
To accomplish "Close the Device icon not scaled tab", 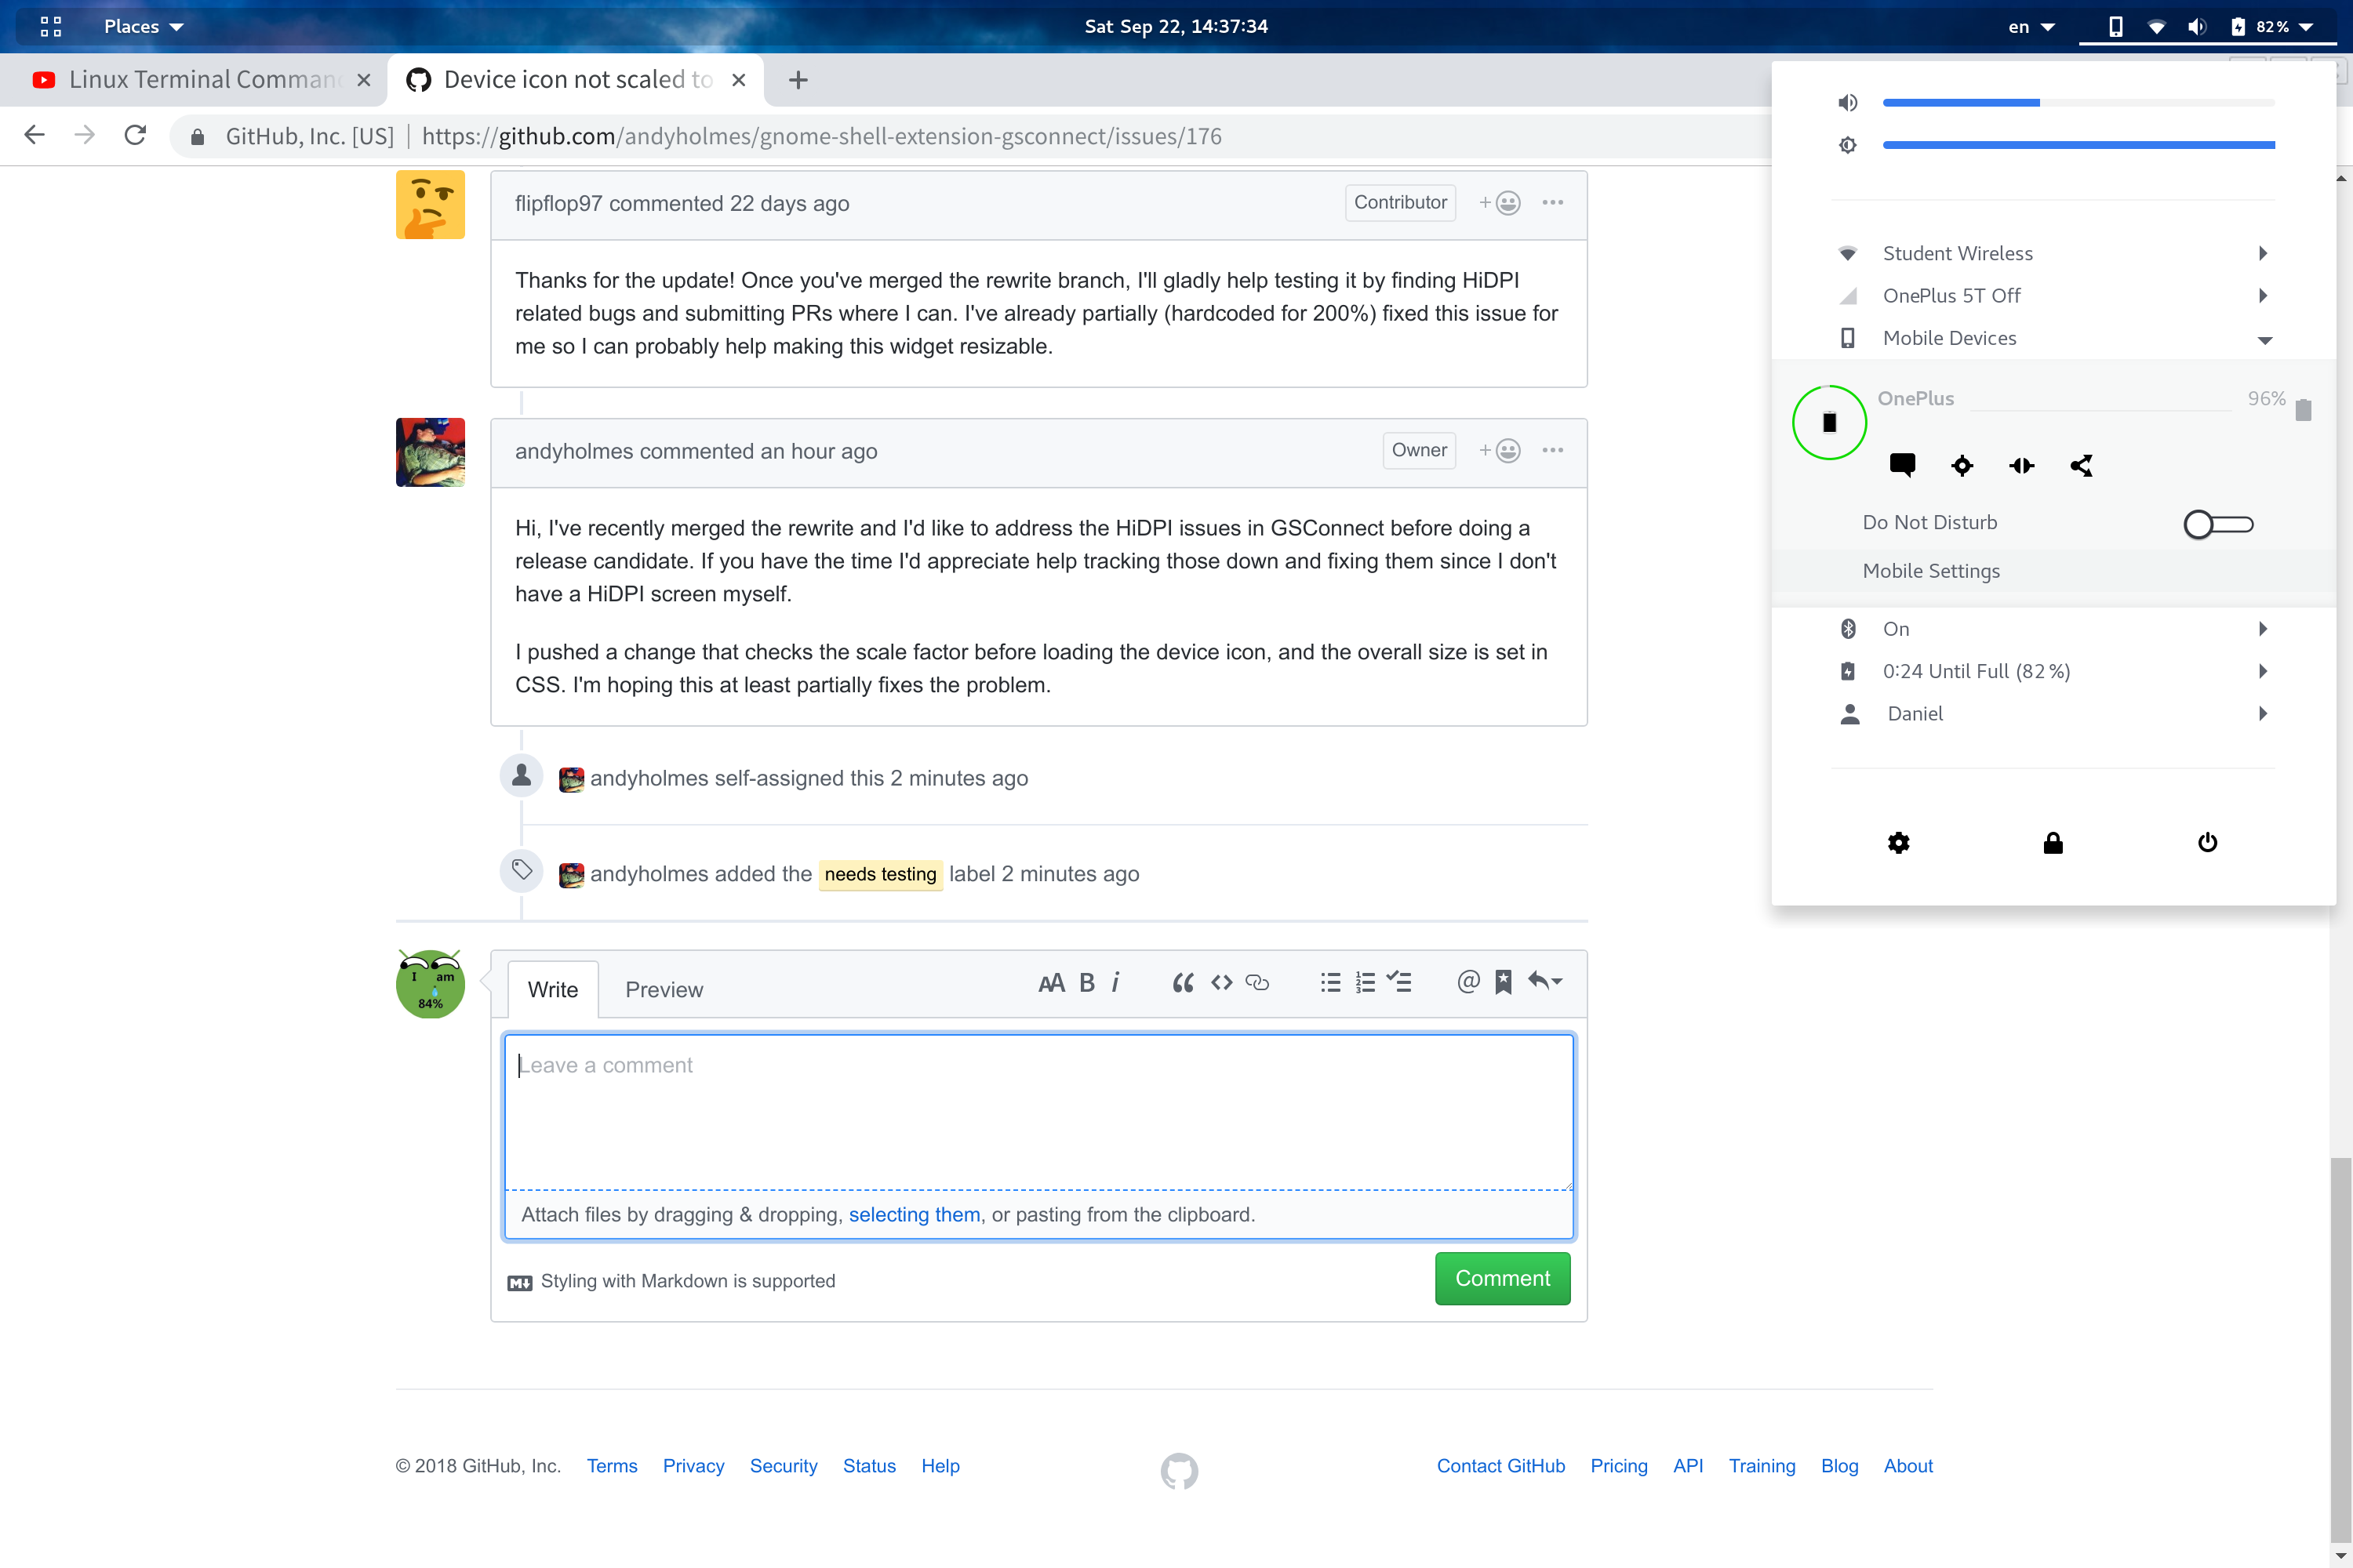I will pyautogui.click(x=738, y=80).
